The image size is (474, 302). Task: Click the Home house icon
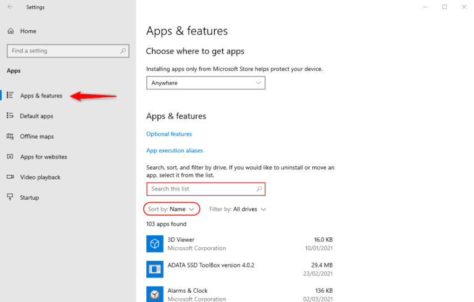[10, 31]
